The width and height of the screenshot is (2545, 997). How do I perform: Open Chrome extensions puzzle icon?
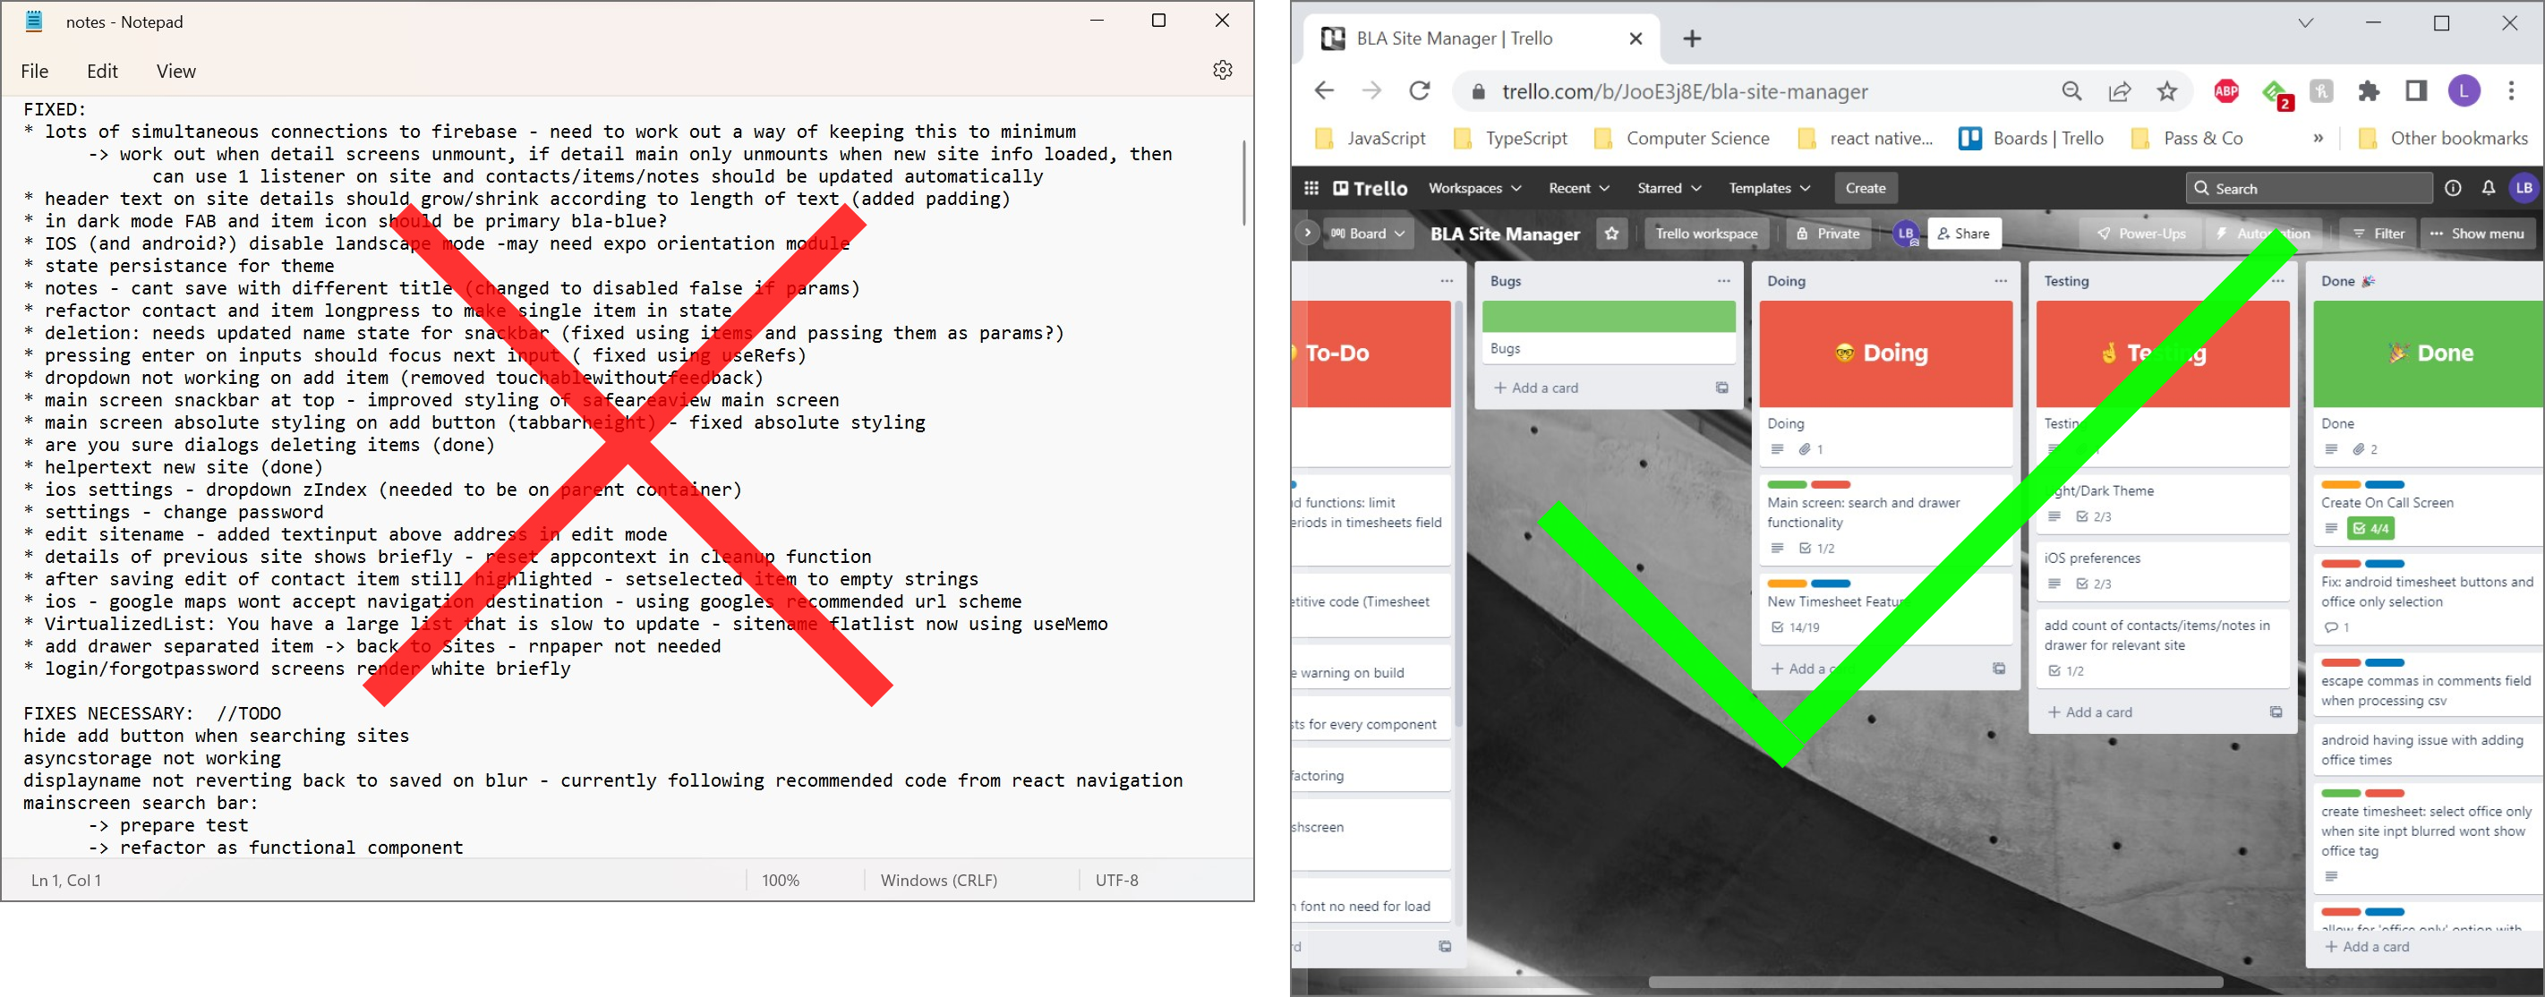(x=2368, y=91)
